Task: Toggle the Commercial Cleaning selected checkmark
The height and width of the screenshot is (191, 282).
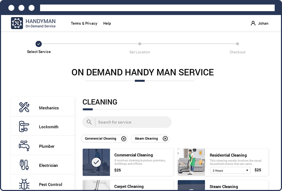Action: 96,162
